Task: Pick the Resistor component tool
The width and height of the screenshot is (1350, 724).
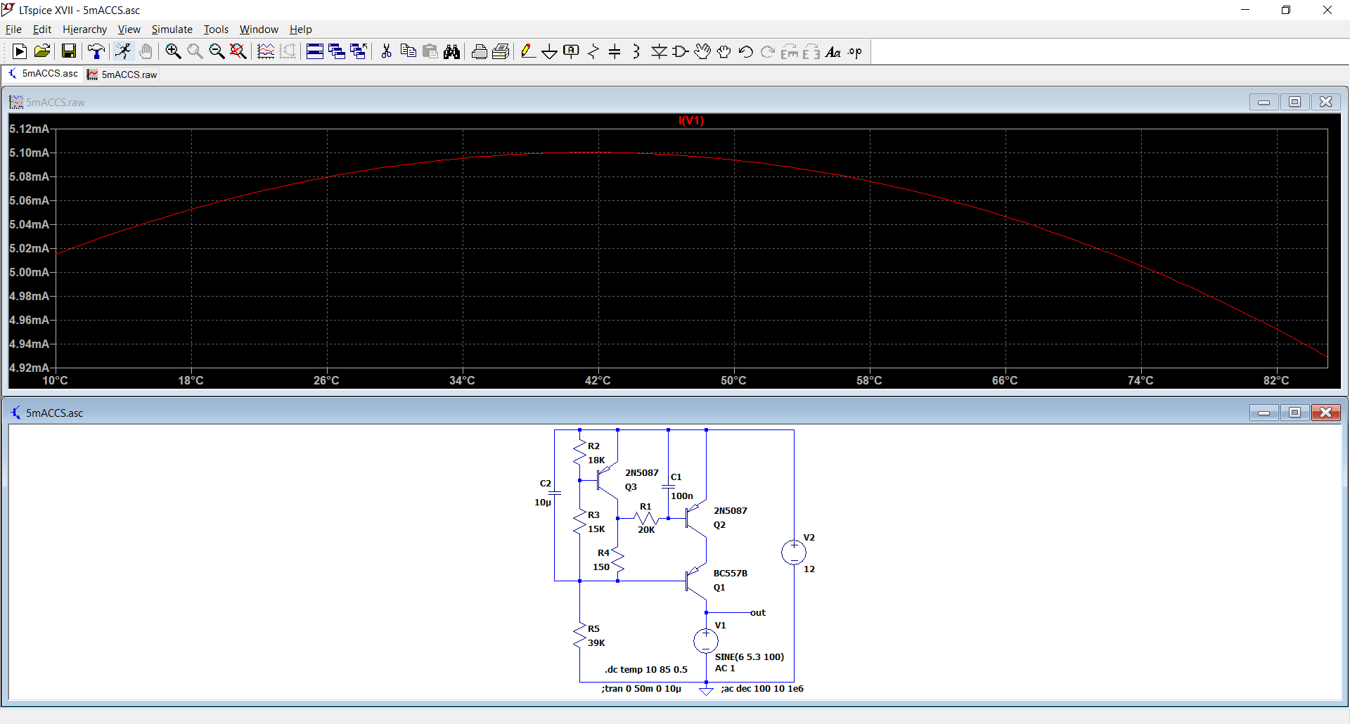Action: click(x=593, y=51)
